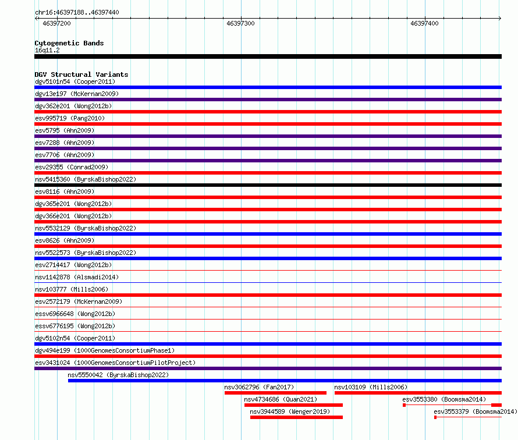Open nsv3944589 (Wenger2019) label
The height and width of the screenshot is (440, 518).
pos(290,411)
